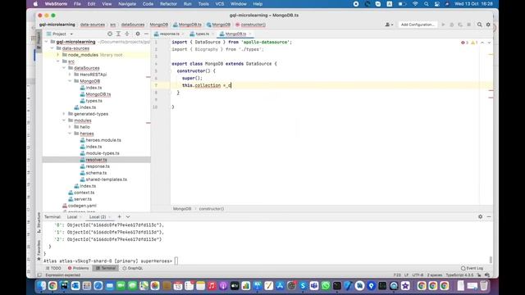Click the LF line separator in status bar
The width and height of the screenshot is (525, 295).
click(x=406, y=275)
